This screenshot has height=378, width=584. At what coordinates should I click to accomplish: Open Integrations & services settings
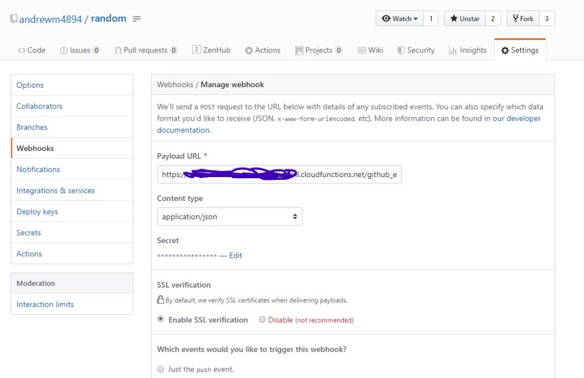click(72, 191)
